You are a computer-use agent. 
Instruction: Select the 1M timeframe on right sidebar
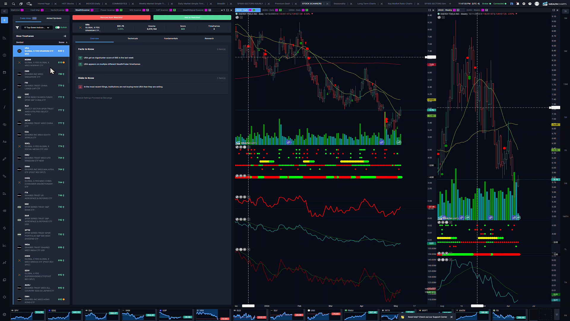coord(566,18)
